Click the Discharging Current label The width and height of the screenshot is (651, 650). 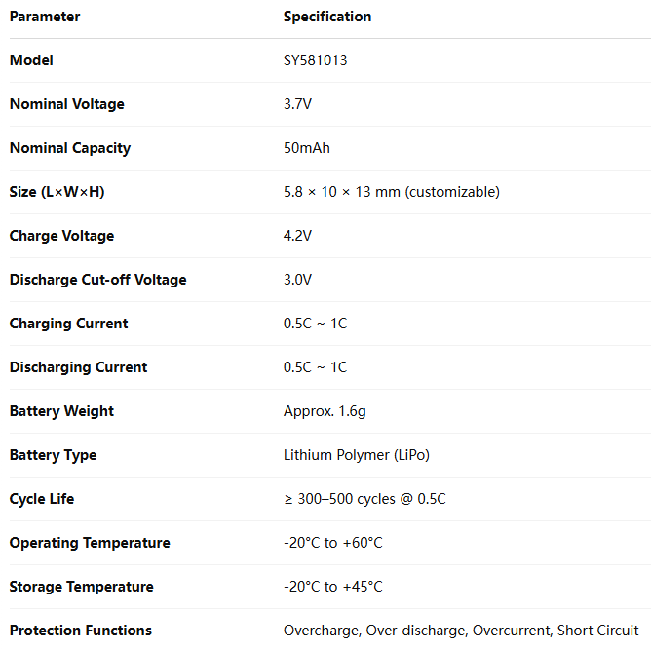point(79,367)
